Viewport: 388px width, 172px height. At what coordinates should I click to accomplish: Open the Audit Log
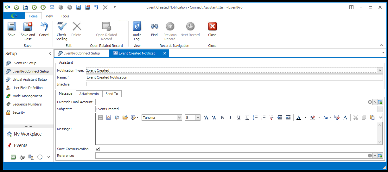pos(137,31)
